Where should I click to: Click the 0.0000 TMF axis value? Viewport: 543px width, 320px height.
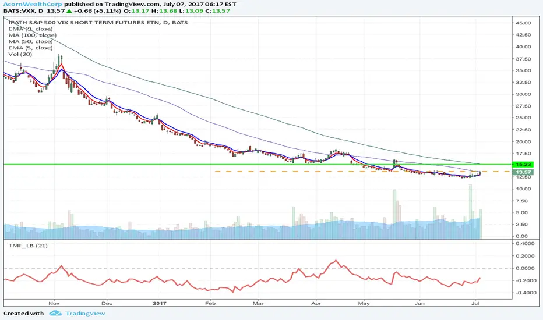click(525, 268)
